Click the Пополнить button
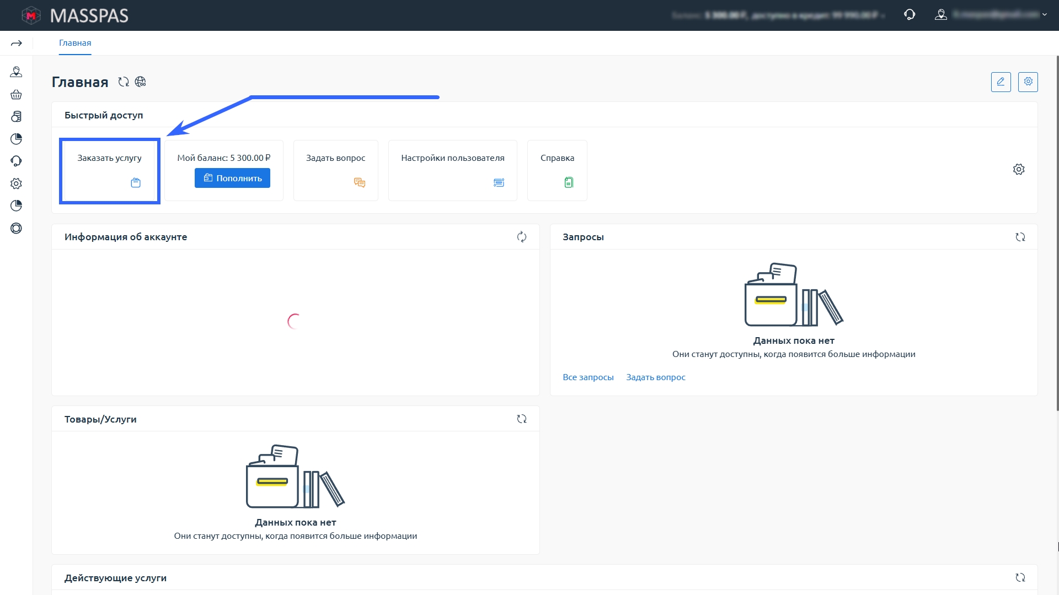The width and height of the screenshot is (1059, 595). 232,178
